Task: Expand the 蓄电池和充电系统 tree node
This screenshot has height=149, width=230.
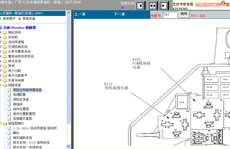Action: 1,56
